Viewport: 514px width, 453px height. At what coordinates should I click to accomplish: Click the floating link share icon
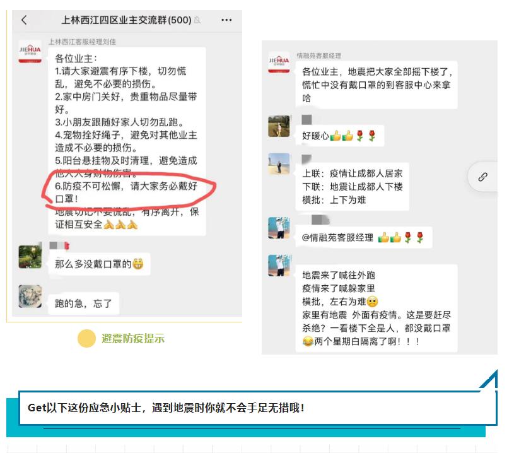(x=482, y=177)
